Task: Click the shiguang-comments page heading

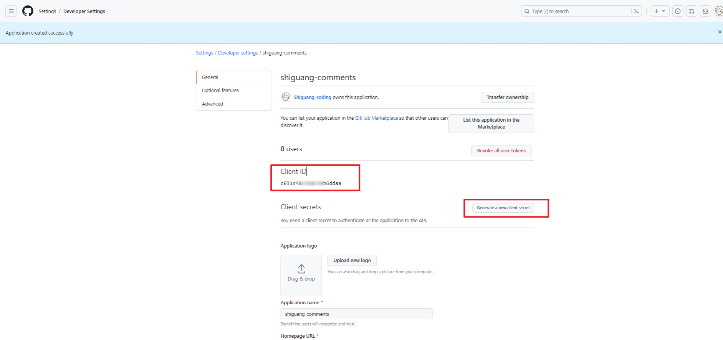Action: coord(318,77)
